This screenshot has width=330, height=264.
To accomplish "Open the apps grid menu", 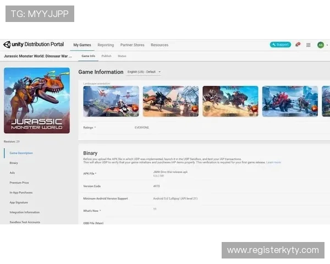I will (309, 45).
